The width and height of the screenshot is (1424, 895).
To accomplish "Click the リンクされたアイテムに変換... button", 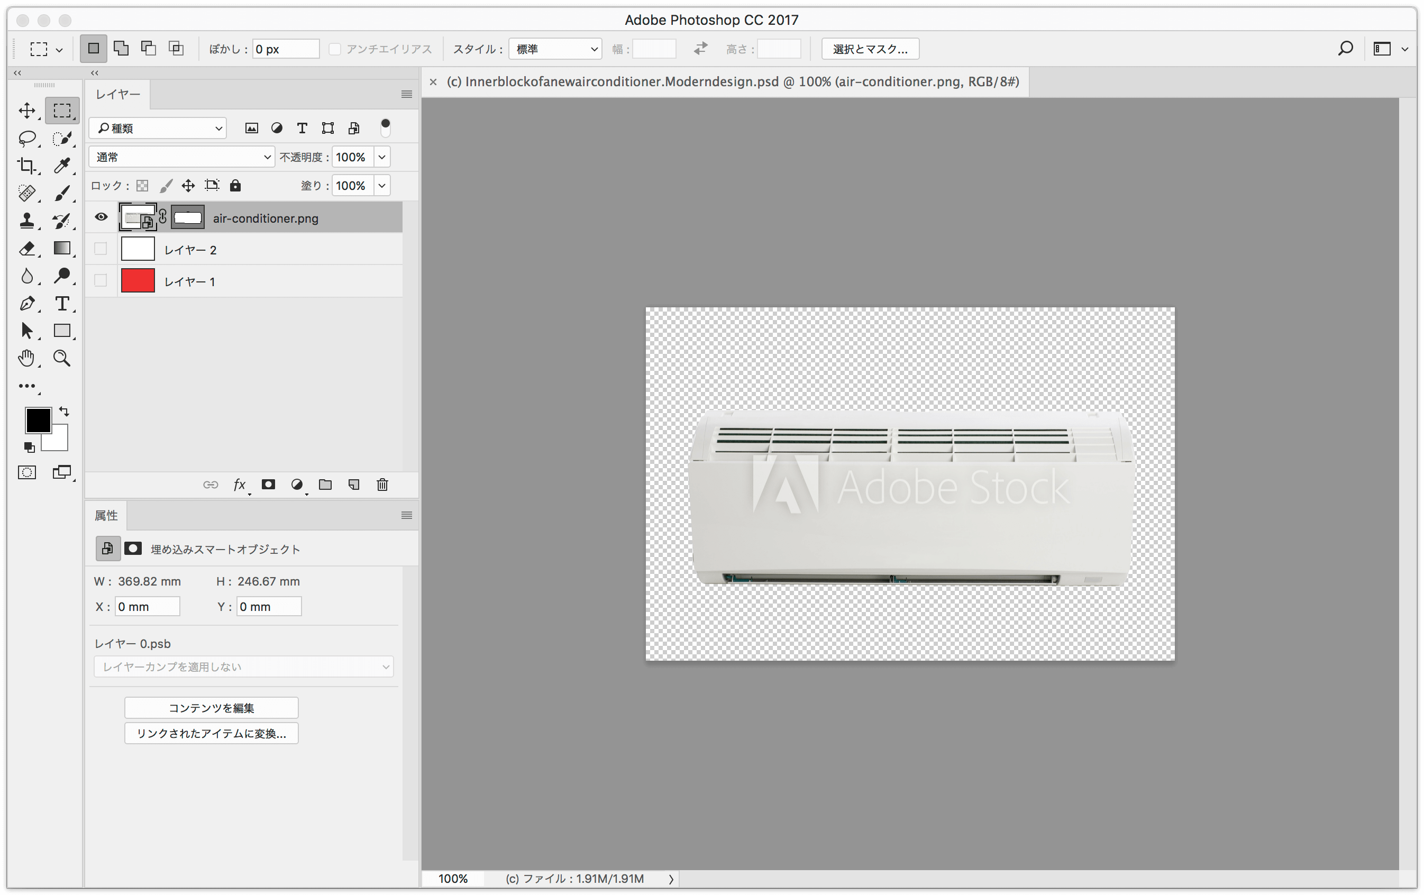I will click(x=211, y=734).
